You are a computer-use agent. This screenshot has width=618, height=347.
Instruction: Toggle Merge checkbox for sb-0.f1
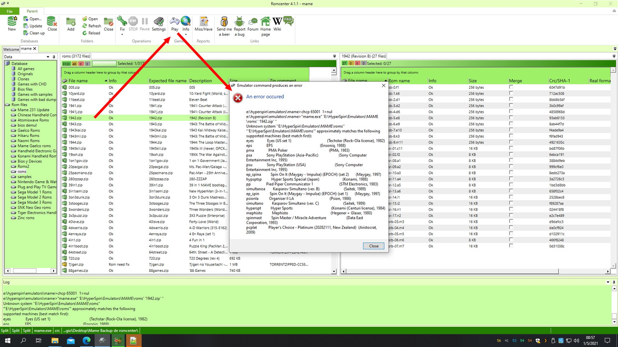click(x=511, y=87)
